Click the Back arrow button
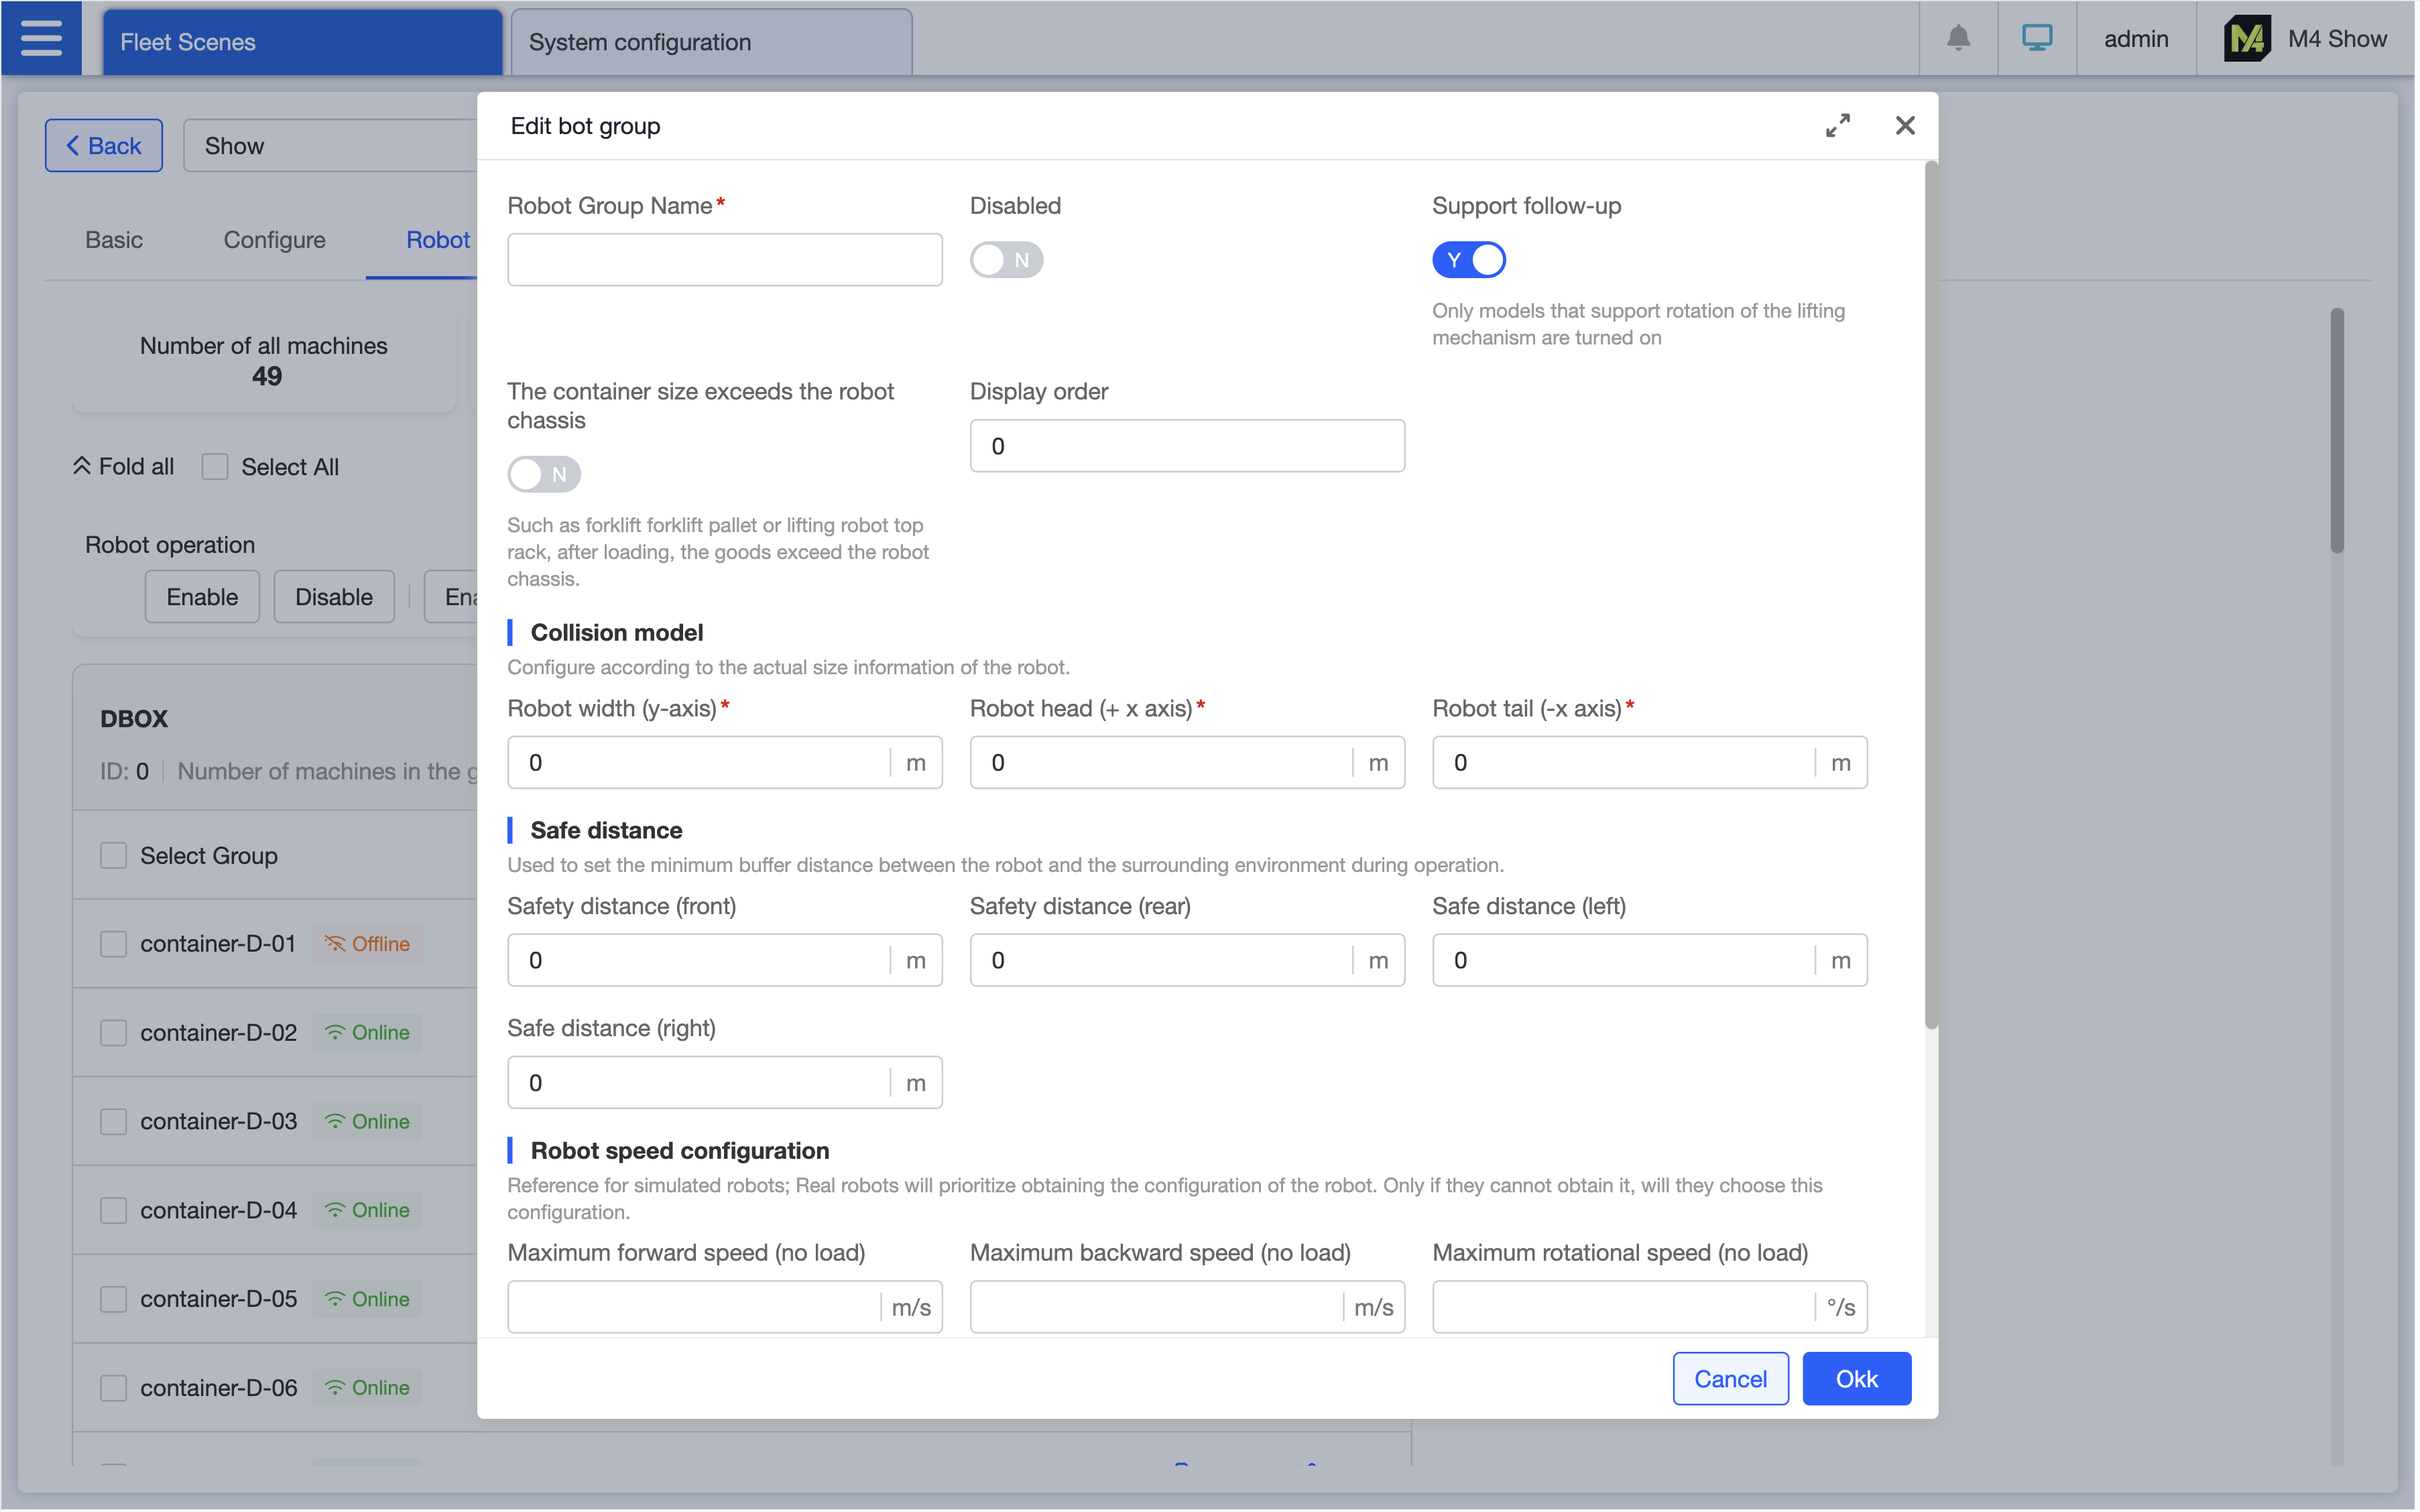The image size is (2420, 1512). click(104, 146)
